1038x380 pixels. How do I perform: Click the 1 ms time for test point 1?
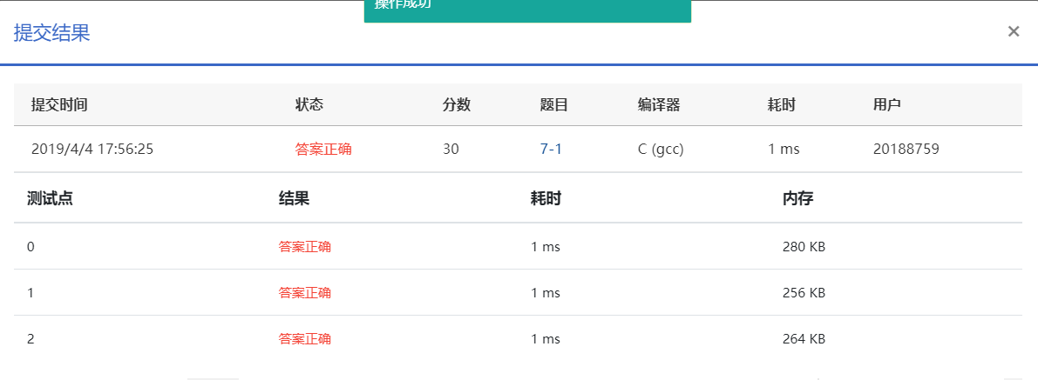click(x=546, y=293)
